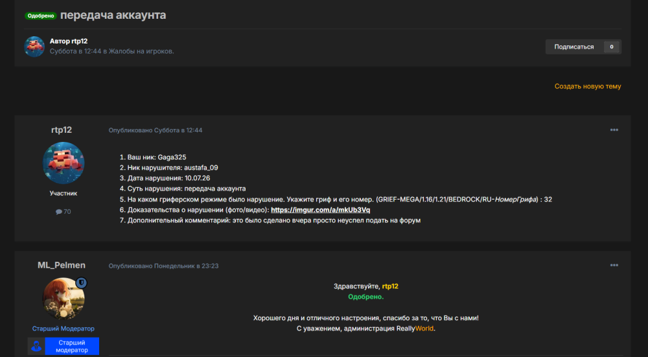Open the imgur.com evidence link

tap(320, 210)
